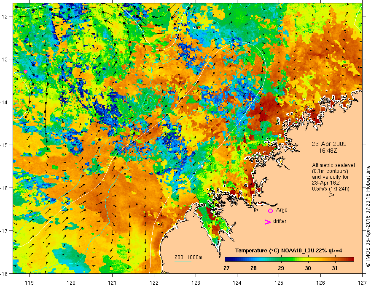The width and height of the screenshot is (371, 286).
Task: Click the longitude label '124'
Action: (x=237, y=283)
